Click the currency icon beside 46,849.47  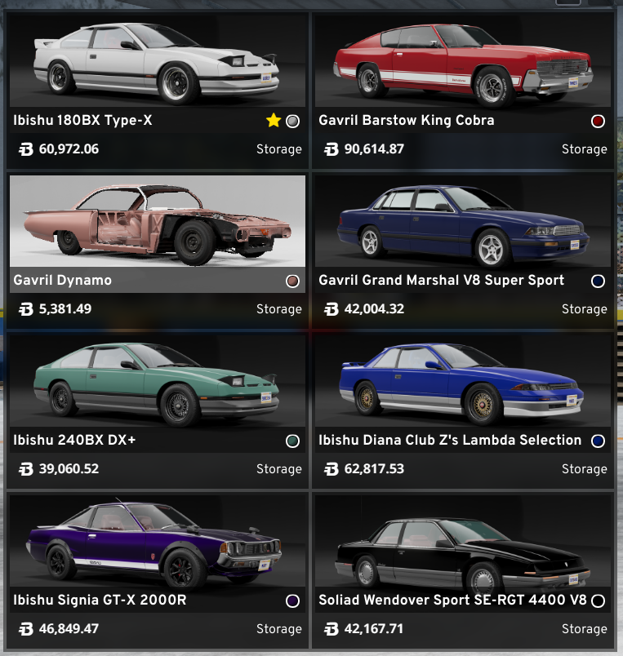pos(26,629)
